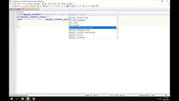Open the Encoding menu
Image resolution: width=179 pixels, height=101 pixels.
click(x=30, y=4)
